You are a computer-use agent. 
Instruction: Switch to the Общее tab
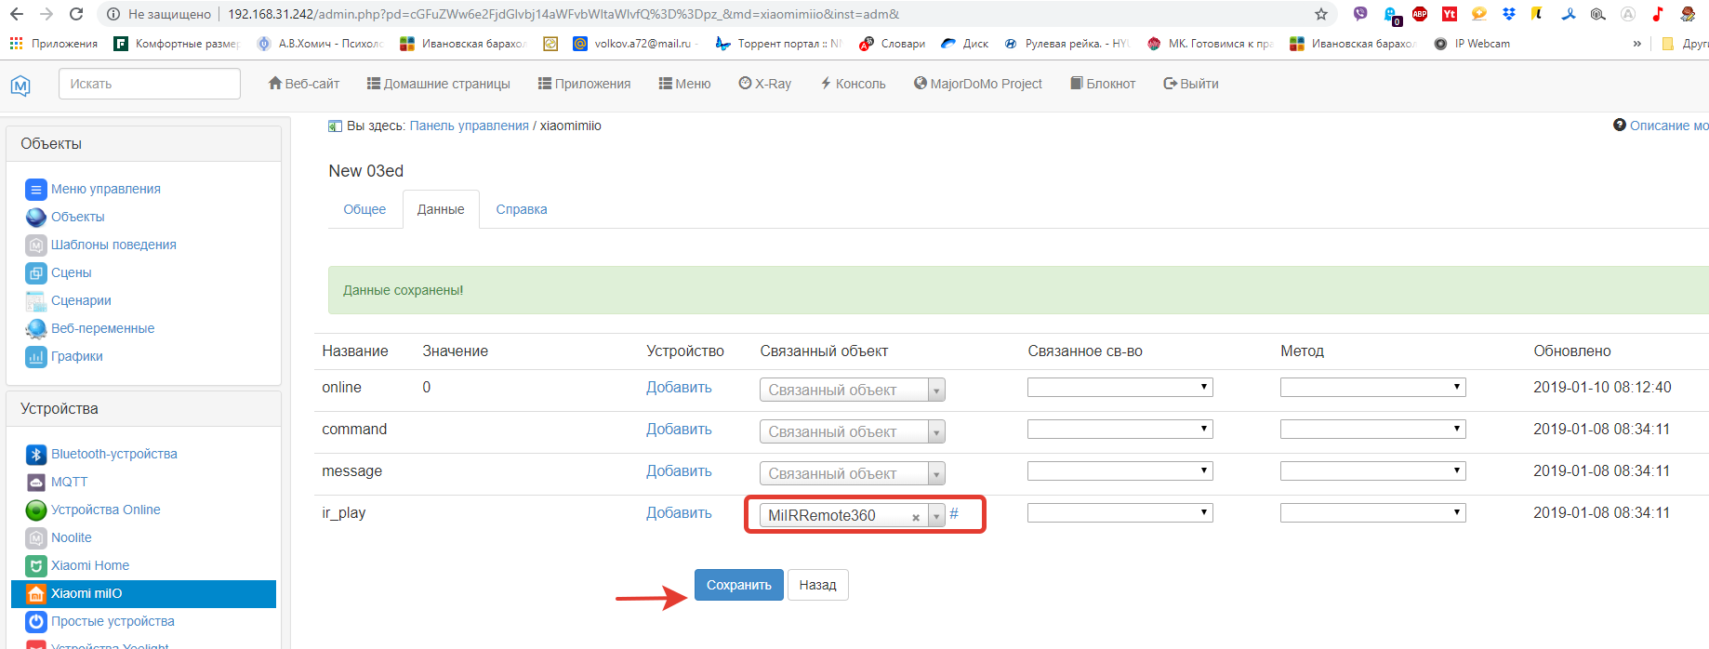[364, 209]
